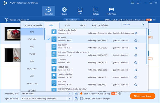Open the Konvertieren tab

(x=71, y=20)
